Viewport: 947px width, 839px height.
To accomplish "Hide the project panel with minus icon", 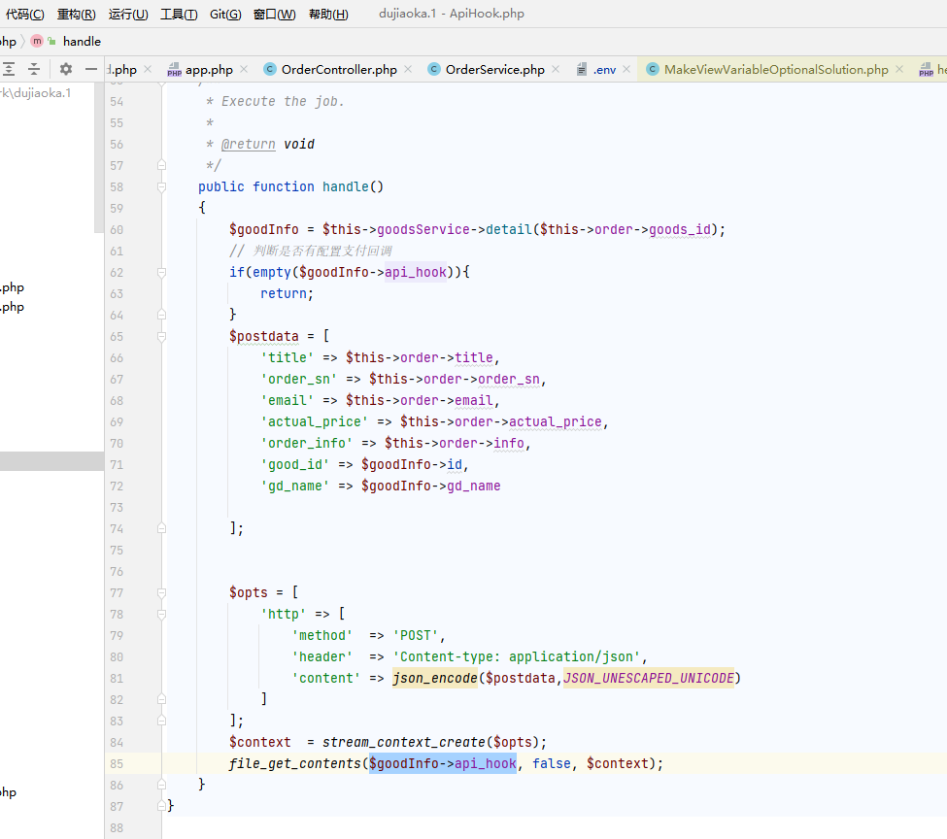I will point(91,69).
